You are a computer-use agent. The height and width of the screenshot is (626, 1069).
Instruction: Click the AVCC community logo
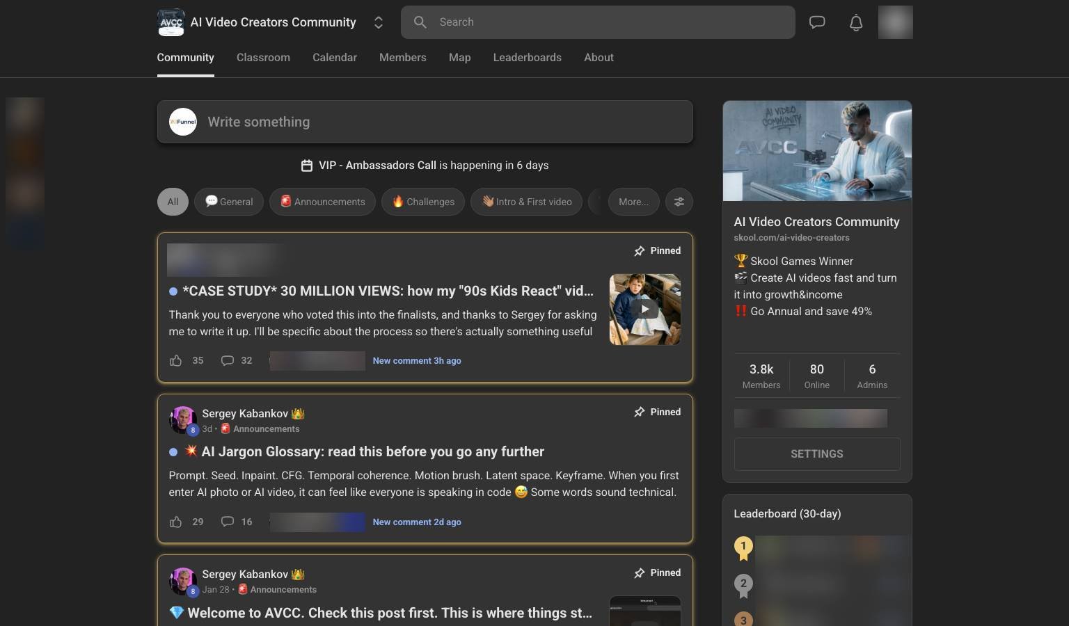pos(171,22)
